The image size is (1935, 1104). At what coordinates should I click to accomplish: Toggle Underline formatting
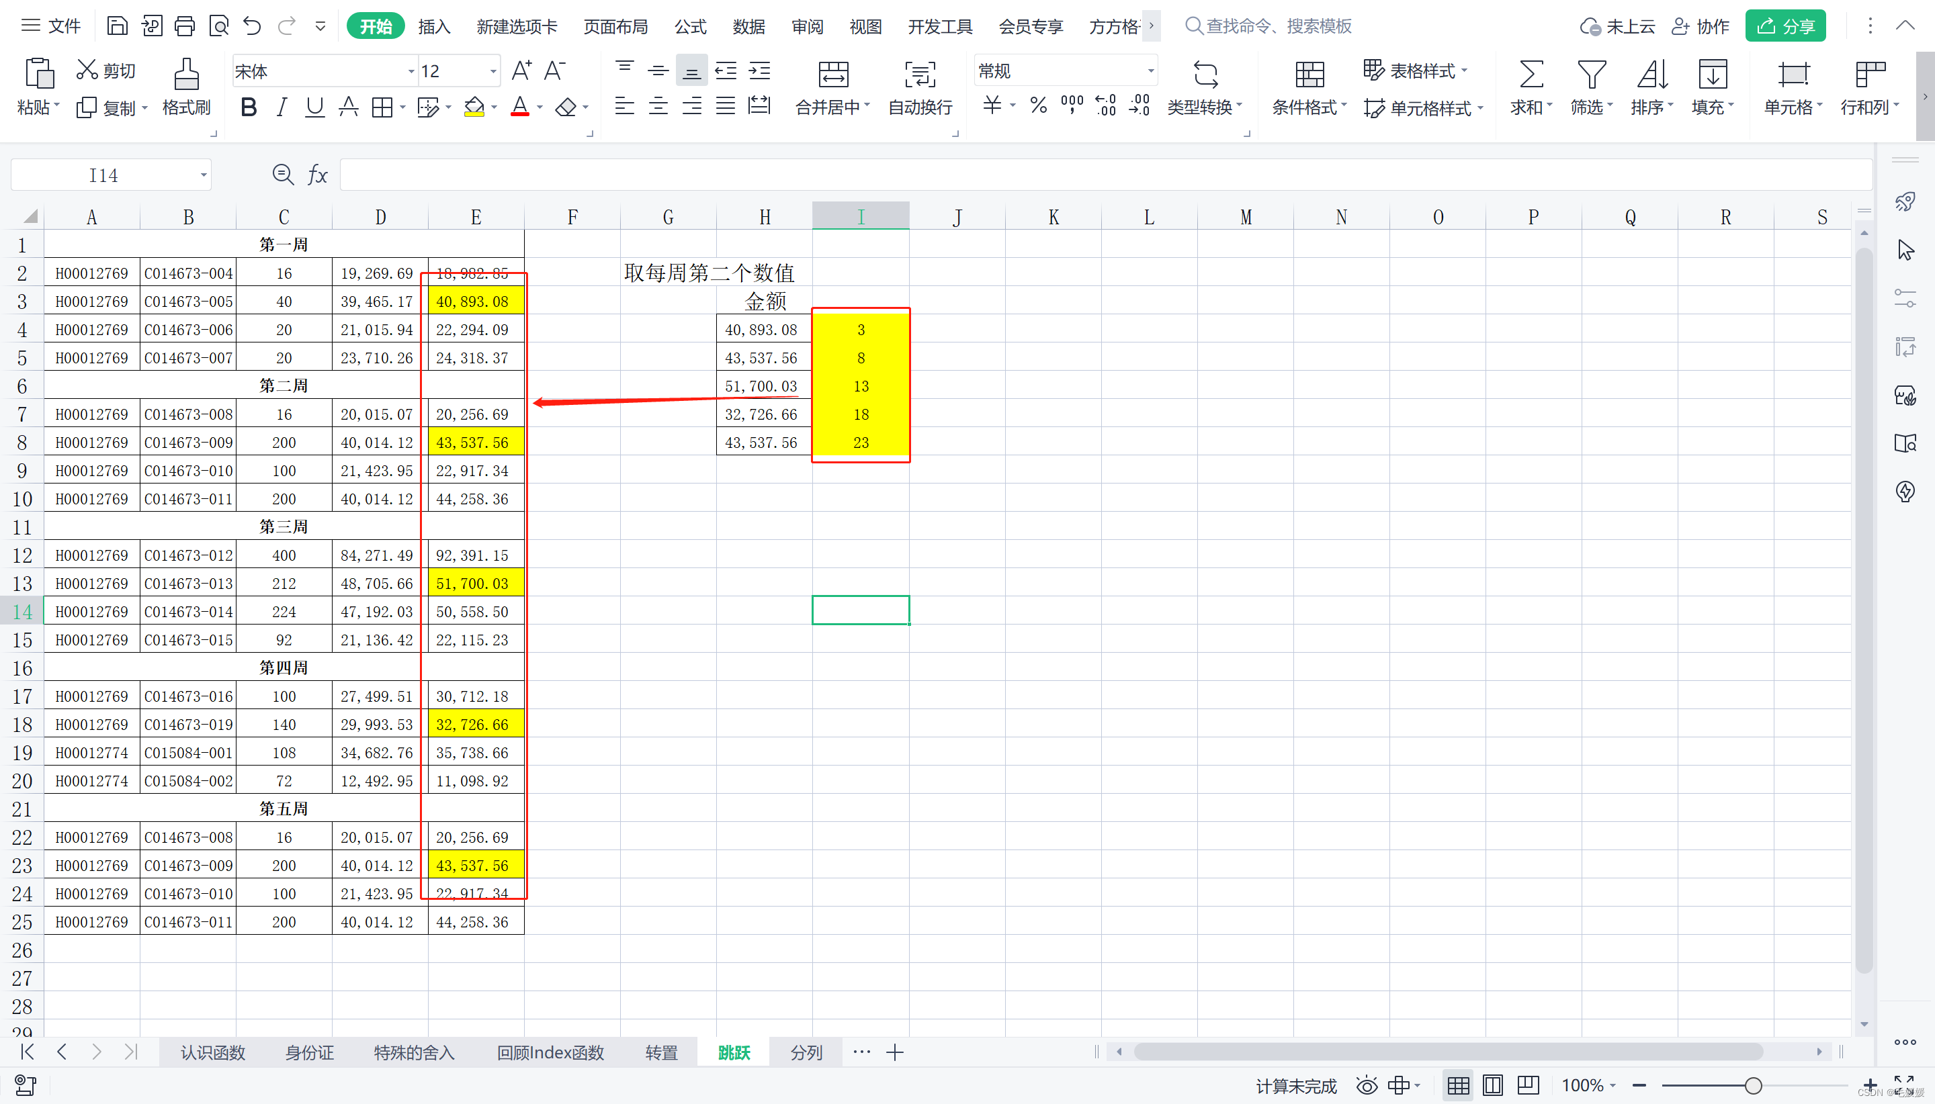pos(314,107)
